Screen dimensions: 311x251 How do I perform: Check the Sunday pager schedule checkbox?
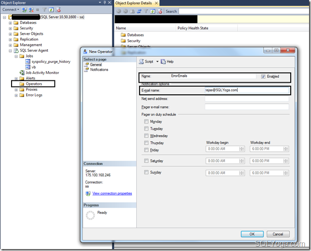146,172
